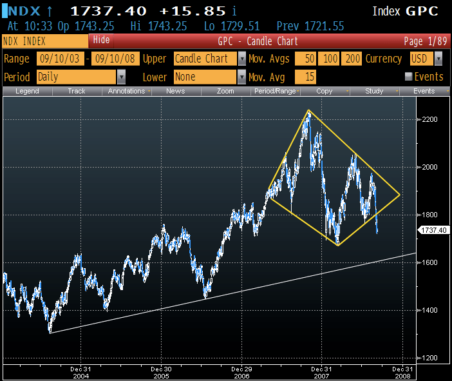Image resolution: width=452 pixels, height=381 pixels.
Task: Open the Copy menu
Action: click(x=325, y=91)
